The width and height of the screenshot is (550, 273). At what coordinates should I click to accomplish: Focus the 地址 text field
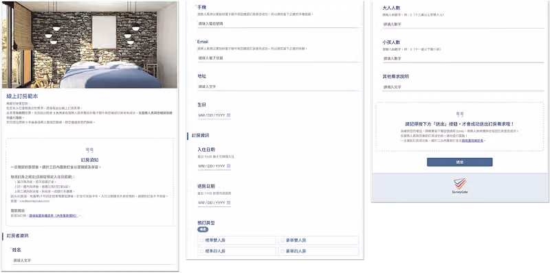(x=279, y=86)
